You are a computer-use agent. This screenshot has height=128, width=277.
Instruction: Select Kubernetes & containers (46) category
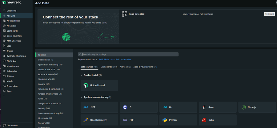[54, 89]
